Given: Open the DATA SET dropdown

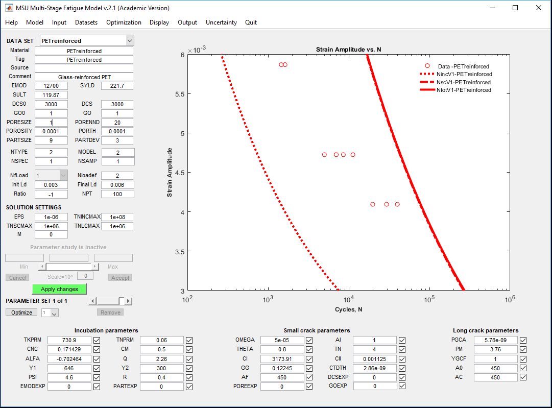Looking at the screenshot, I should 129,40.
